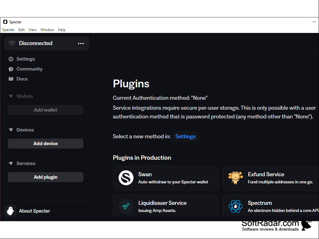The image size is (319, 239).
Task: Open the three-dot connection options menu
Action: (x=81, y=43)
